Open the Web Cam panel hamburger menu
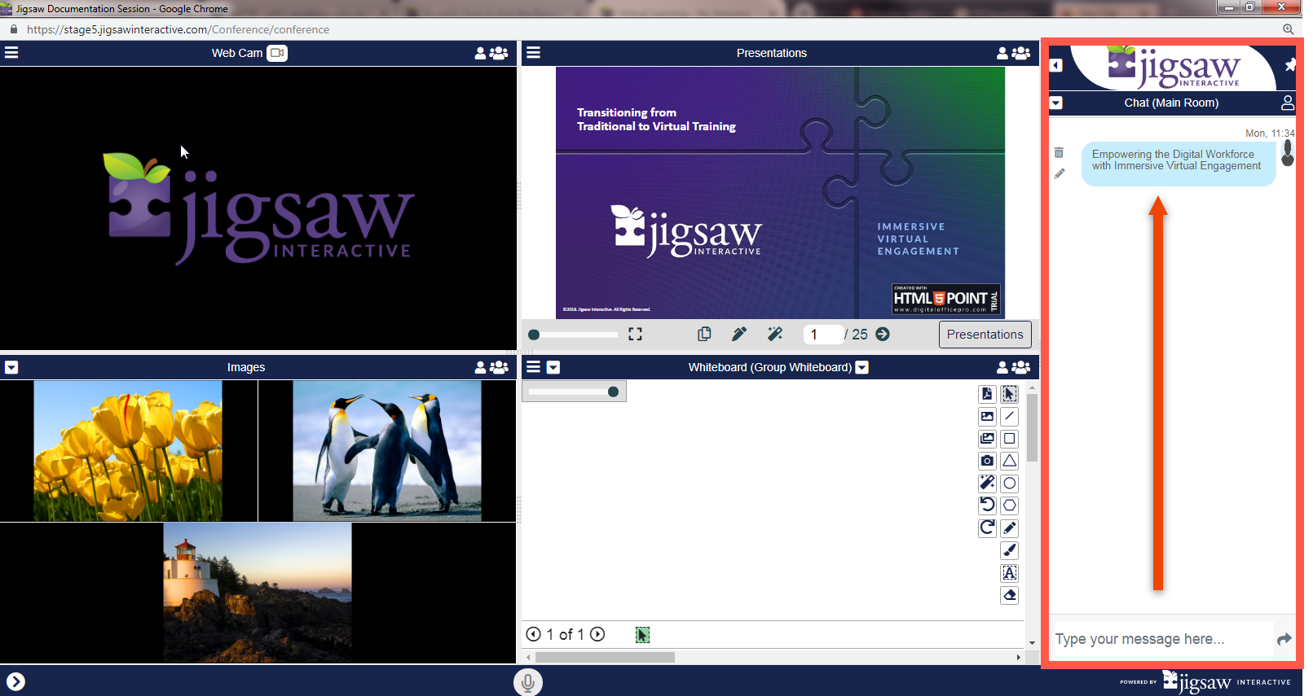This screenshot has width=1313, height=696. coord(11,53)
